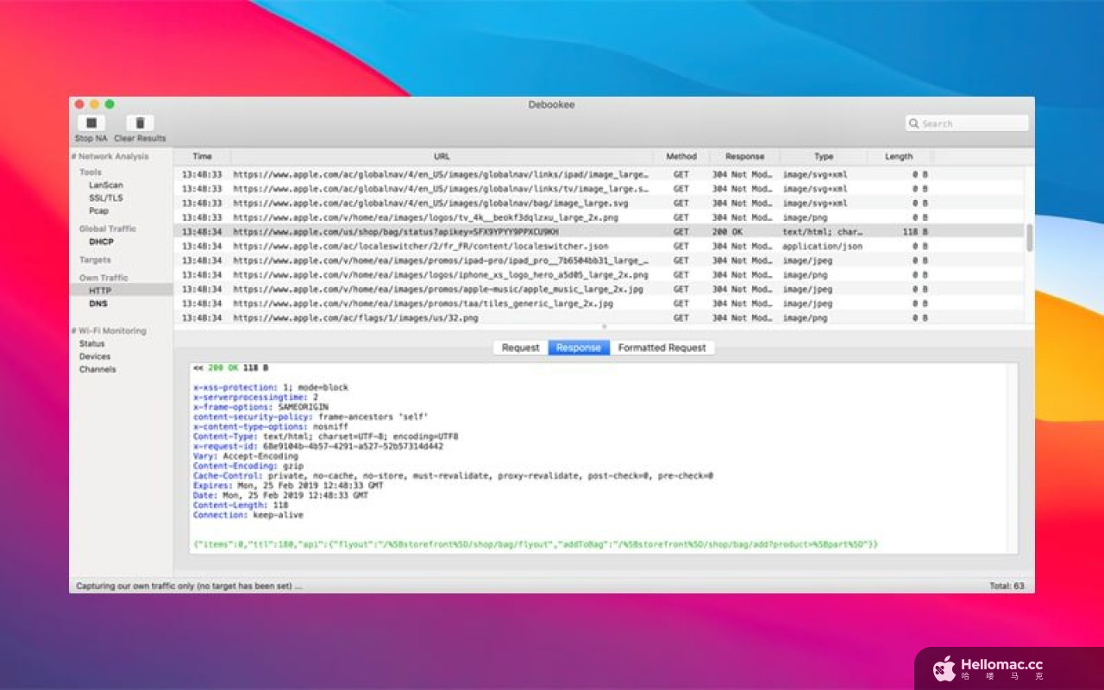
Task: Open Devices in Wi-Fi Monitoring
Action: pos(95,356)
